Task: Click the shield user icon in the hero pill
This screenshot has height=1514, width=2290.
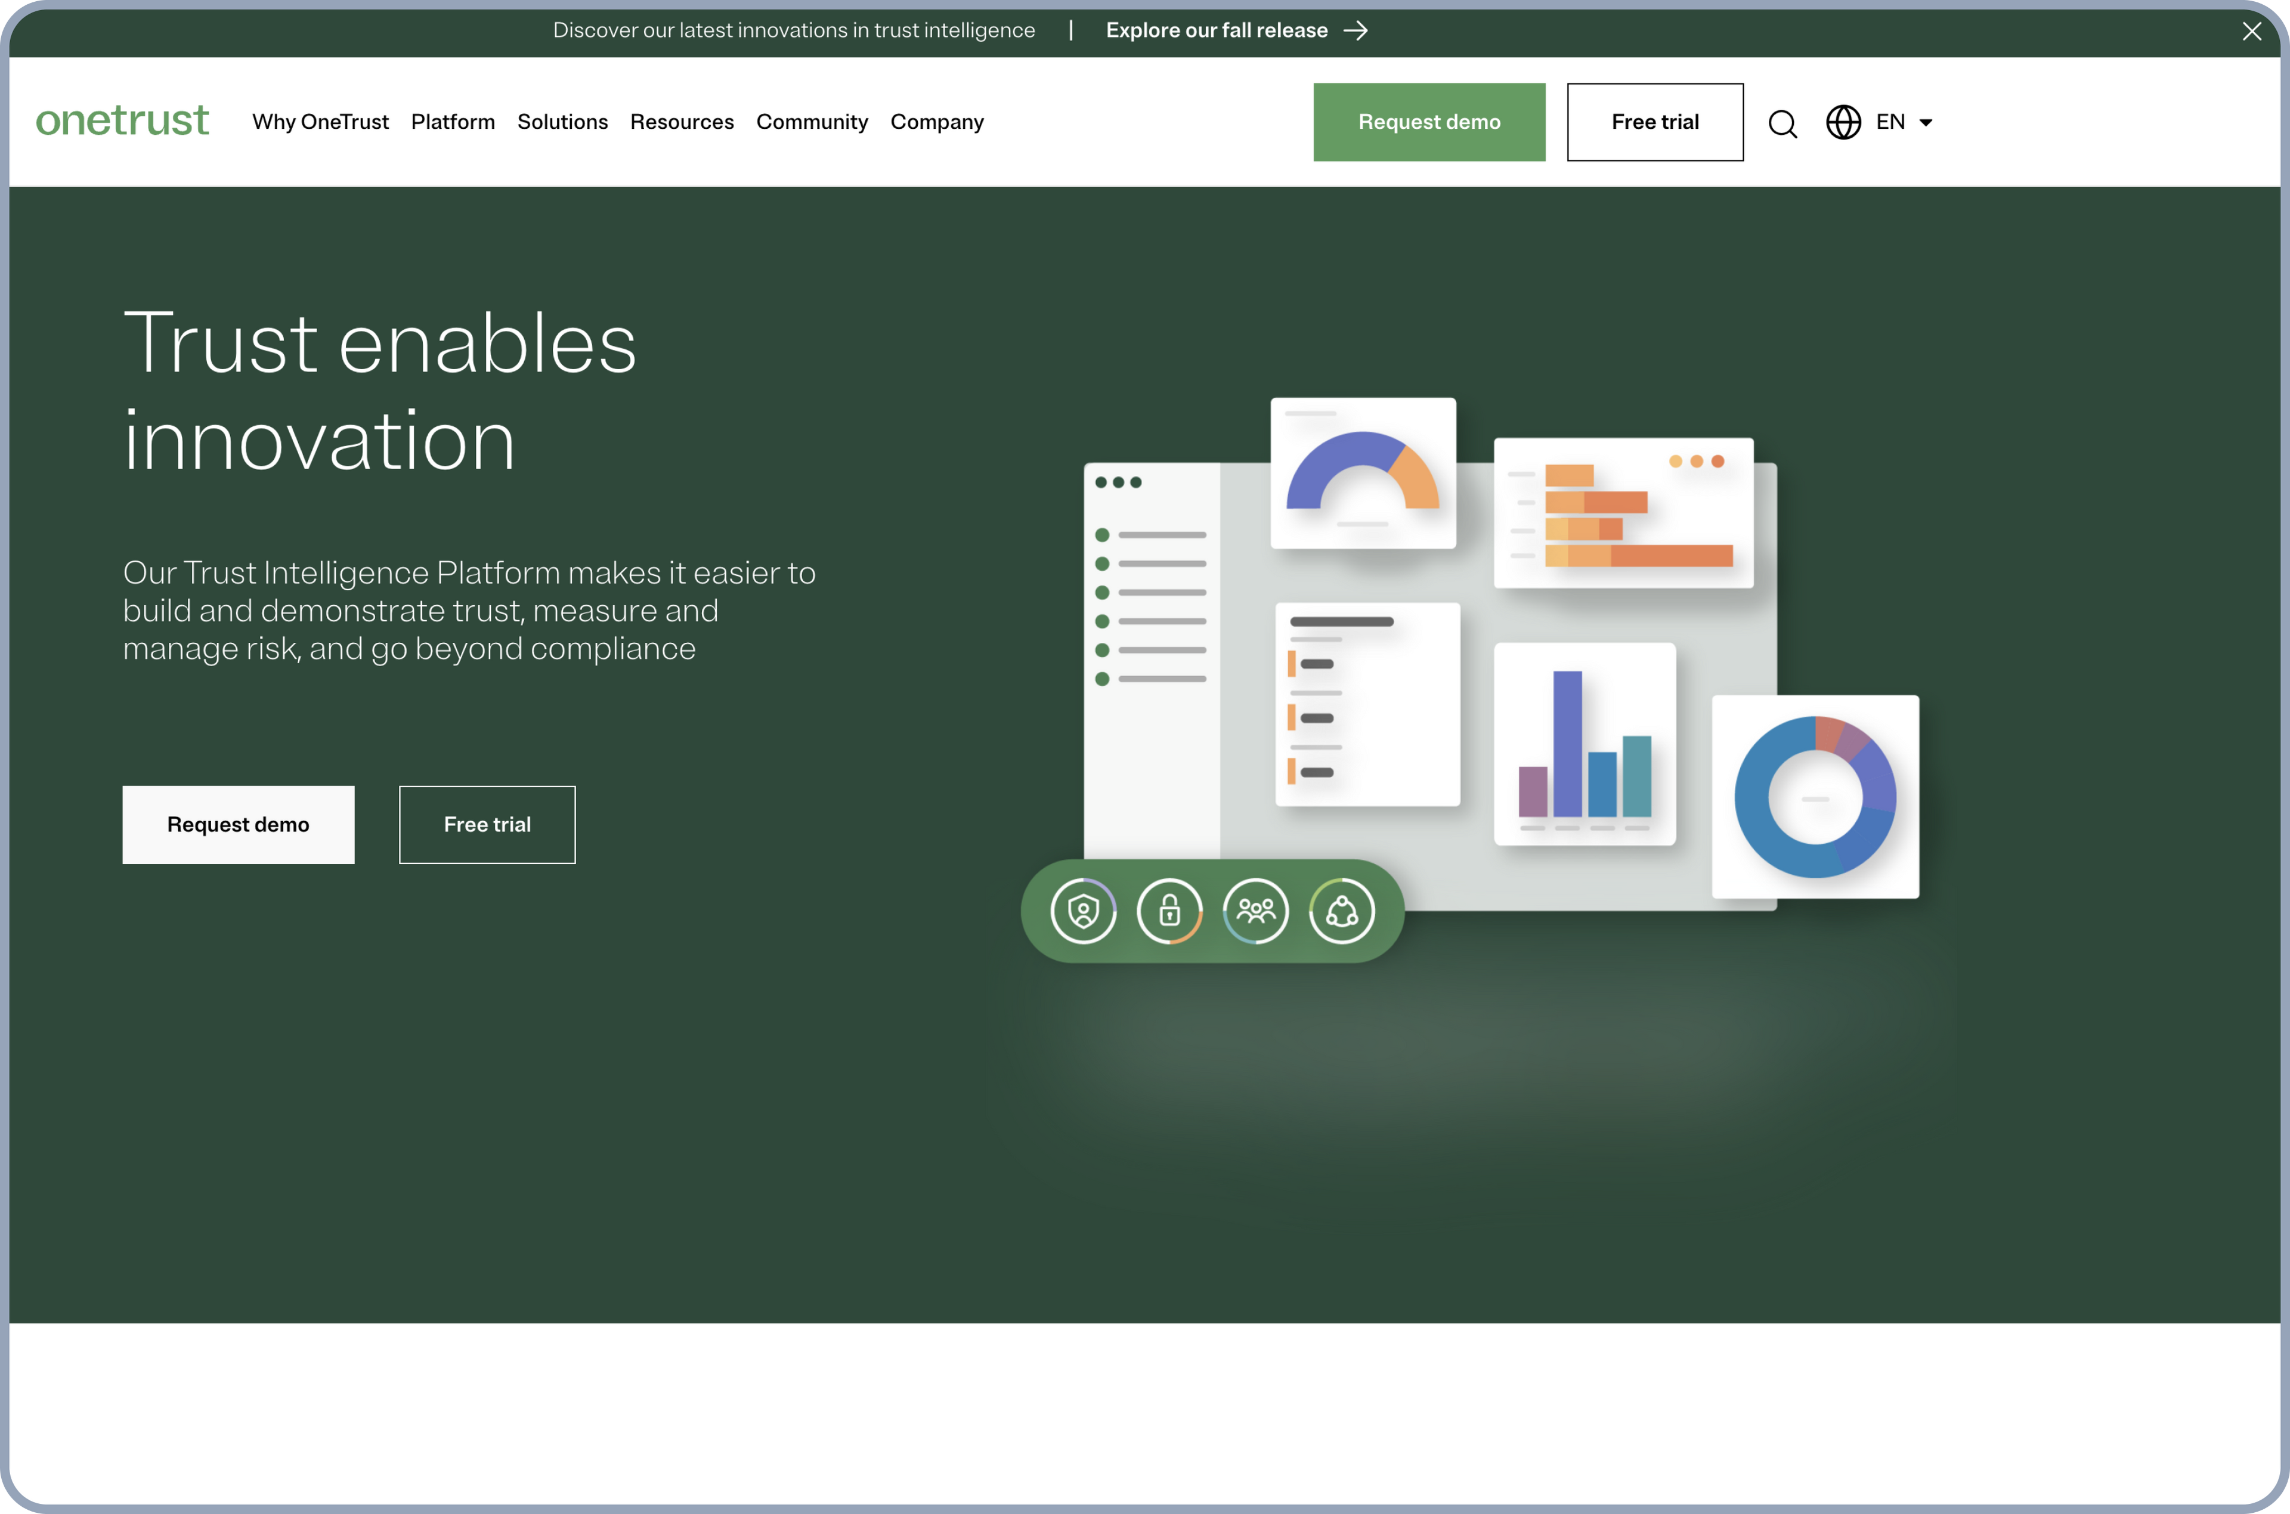Action: pyautogui.click(x=1083, y=911)
